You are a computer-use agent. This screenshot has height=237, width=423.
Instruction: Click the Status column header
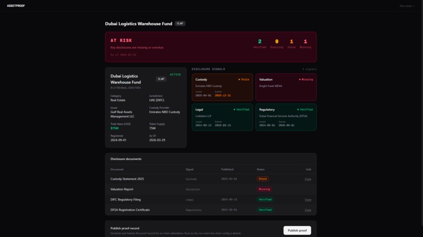pos(261,170)
